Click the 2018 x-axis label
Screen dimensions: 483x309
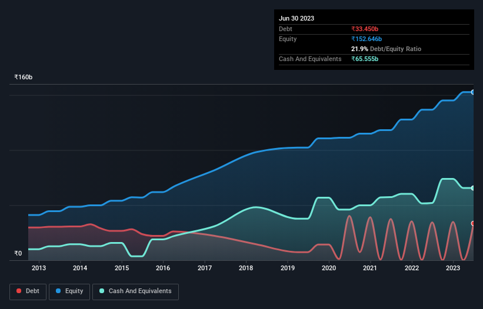click(246, 268)
